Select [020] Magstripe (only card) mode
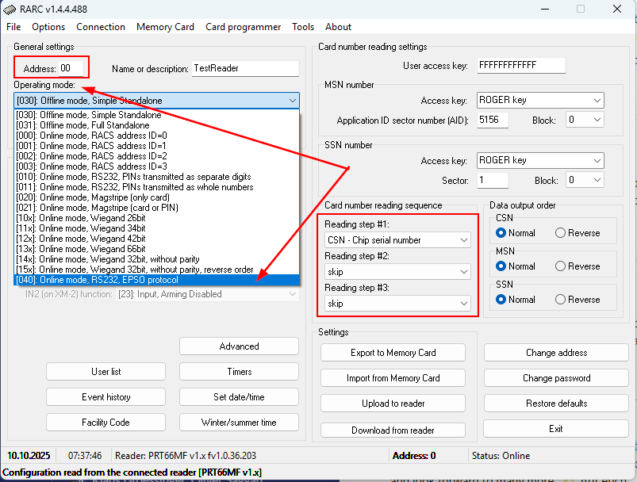 tap(157, 197)
